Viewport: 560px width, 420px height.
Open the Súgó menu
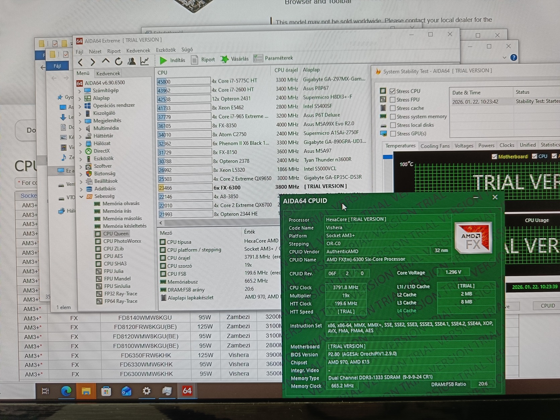click(x=187, y=50)
